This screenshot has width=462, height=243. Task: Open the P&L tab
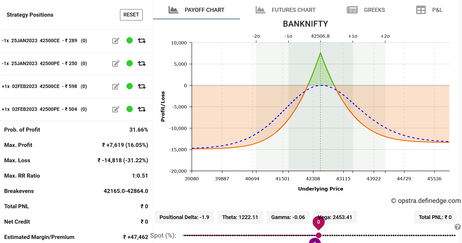pyautogui.click(x=429, y=10)
